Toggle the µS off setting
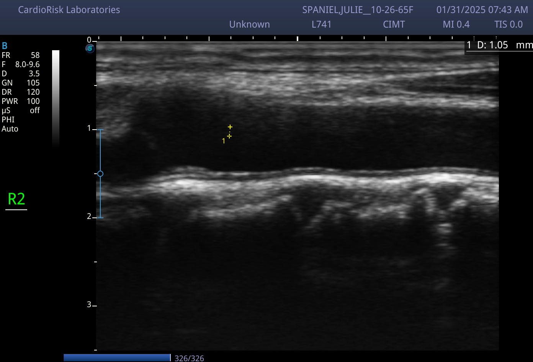Screen dimensions: 533x362 (21, 110)
